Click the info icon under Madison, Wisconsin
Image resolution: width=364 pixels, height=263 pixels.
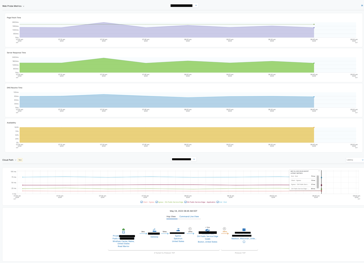click(x=244, y=242)
